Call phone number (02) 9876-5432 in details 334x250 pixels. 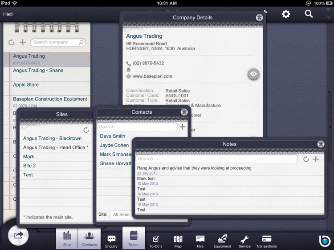click(x=148, y=63)
